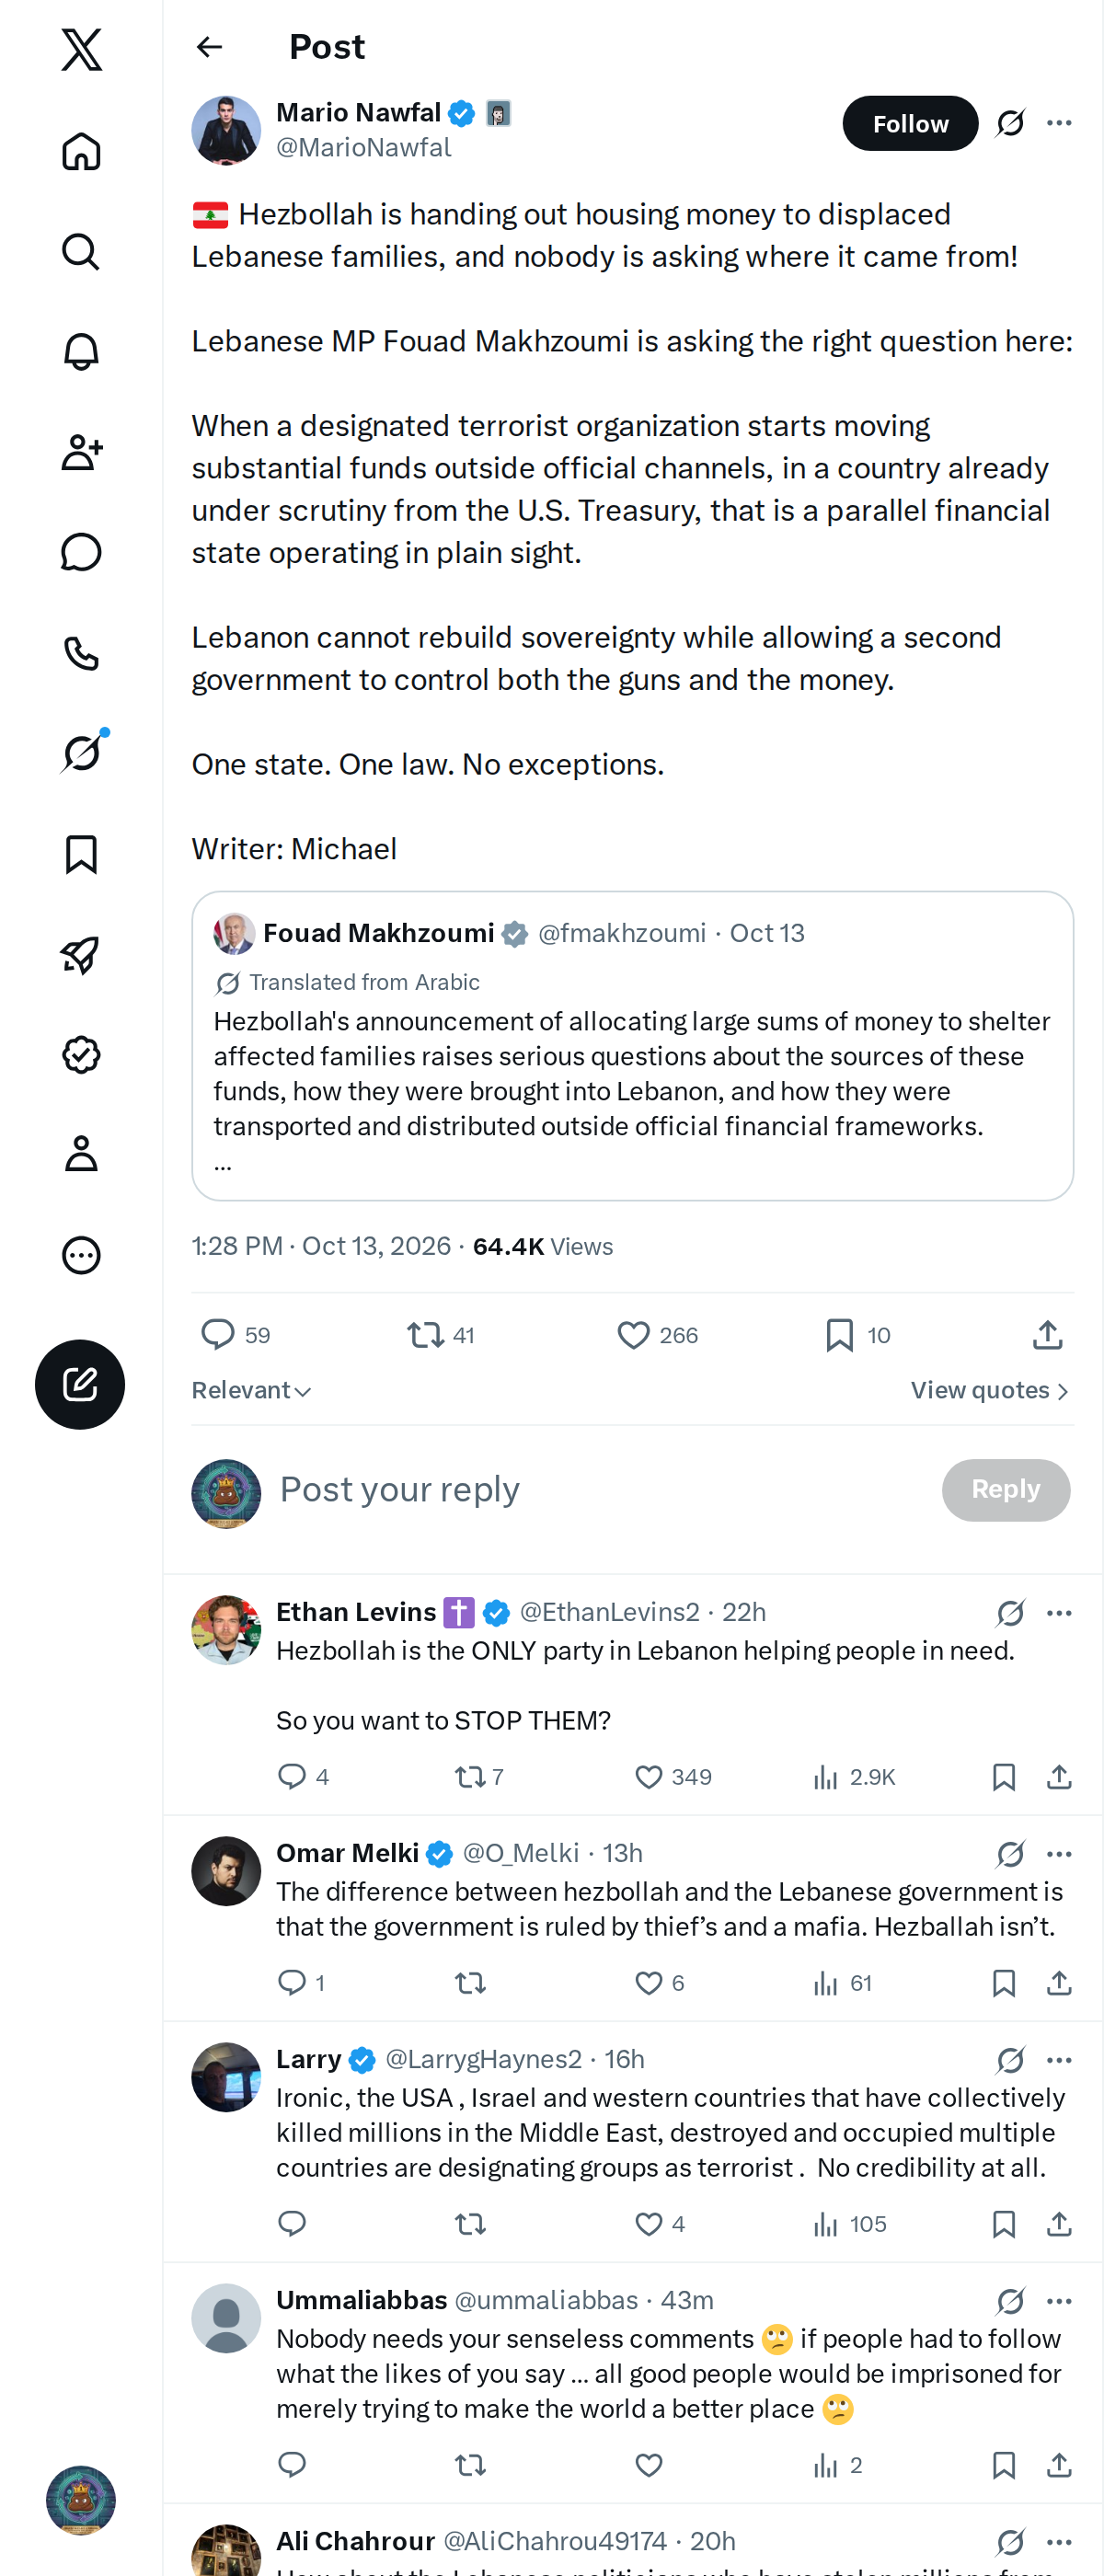Repost the main post showing 41 reposts
The image size is (1104, 2576).
(441, 1335)
